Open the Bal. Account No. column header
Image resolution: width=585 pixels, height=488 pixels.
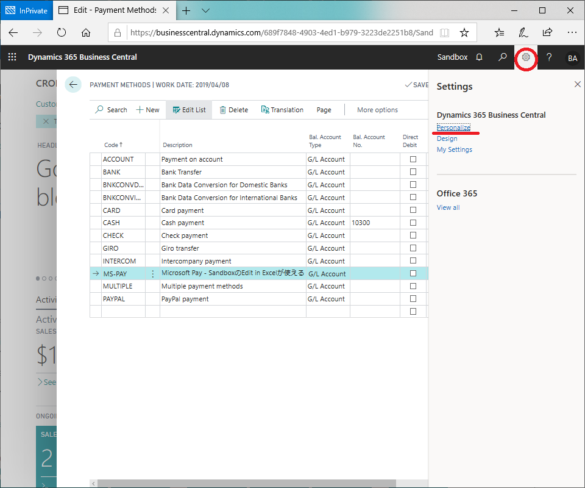(x=369, y=141)
